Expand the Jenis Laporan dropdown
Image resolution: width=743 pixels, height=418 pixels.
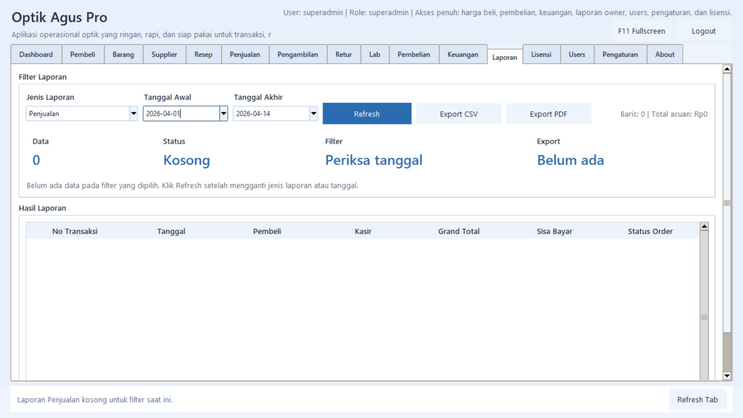[x=133, y=113]
